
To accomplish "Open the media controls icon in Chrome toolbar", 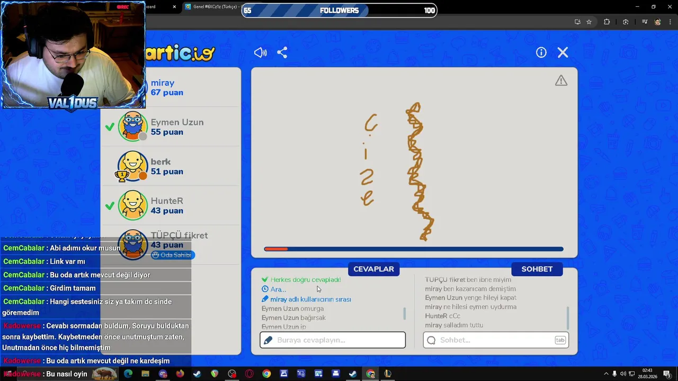I will [645, 22].
